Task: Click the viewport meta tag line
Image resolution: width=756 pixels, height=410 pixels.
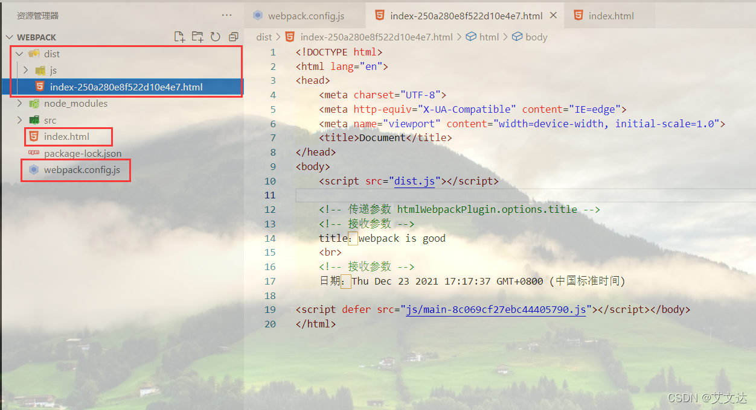Action: [x=522, y=124]
